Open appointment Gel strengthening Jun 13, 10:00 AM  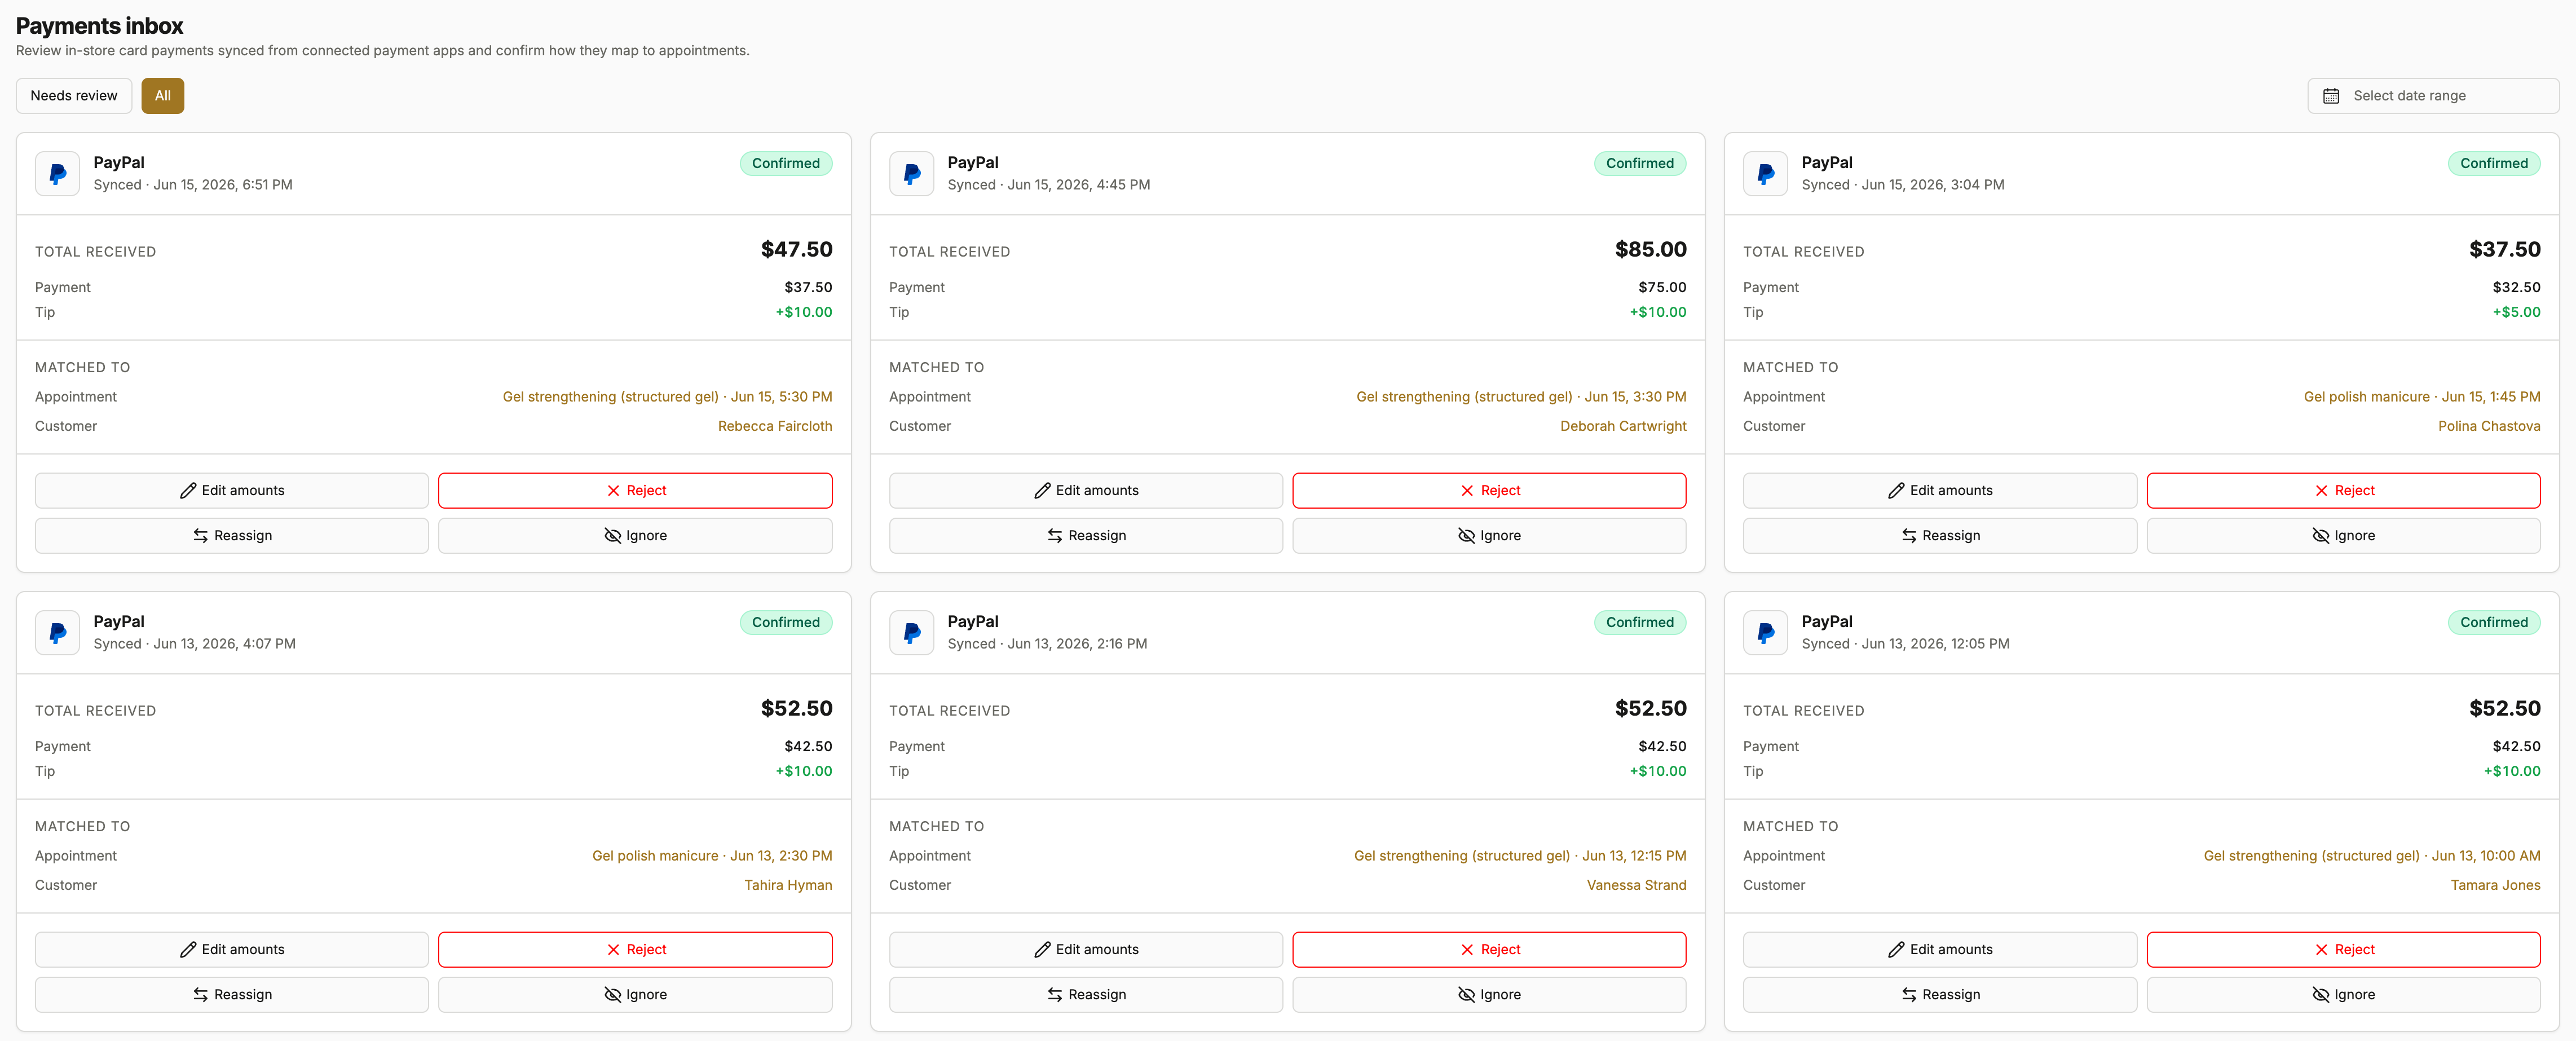click(x=2372, y=856)
